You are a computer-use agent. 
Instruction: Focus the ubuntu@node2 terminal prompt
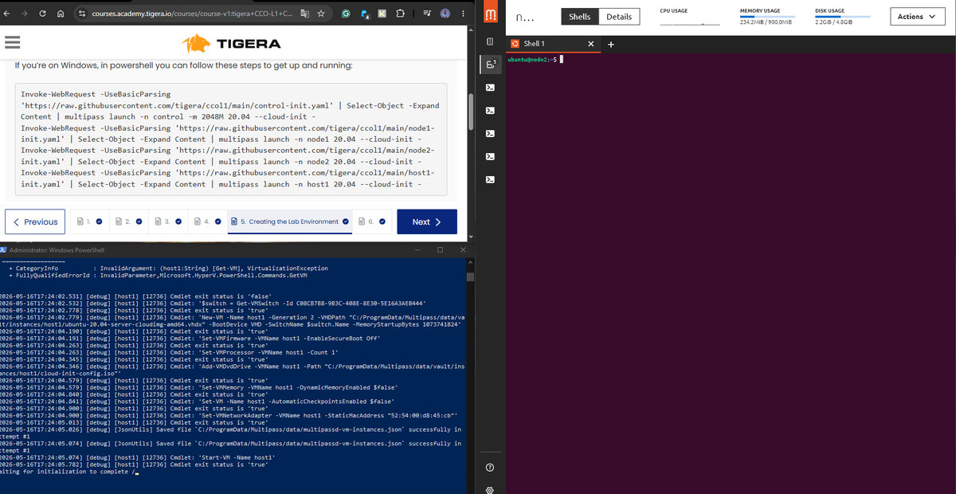[x=535, y=60]
